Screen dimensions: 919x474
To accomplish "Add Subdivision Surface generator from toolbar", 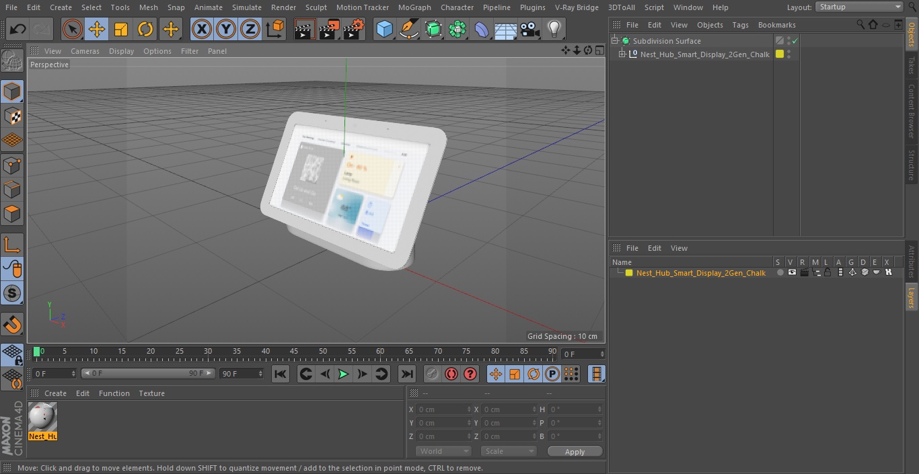I will click(433, 30).
